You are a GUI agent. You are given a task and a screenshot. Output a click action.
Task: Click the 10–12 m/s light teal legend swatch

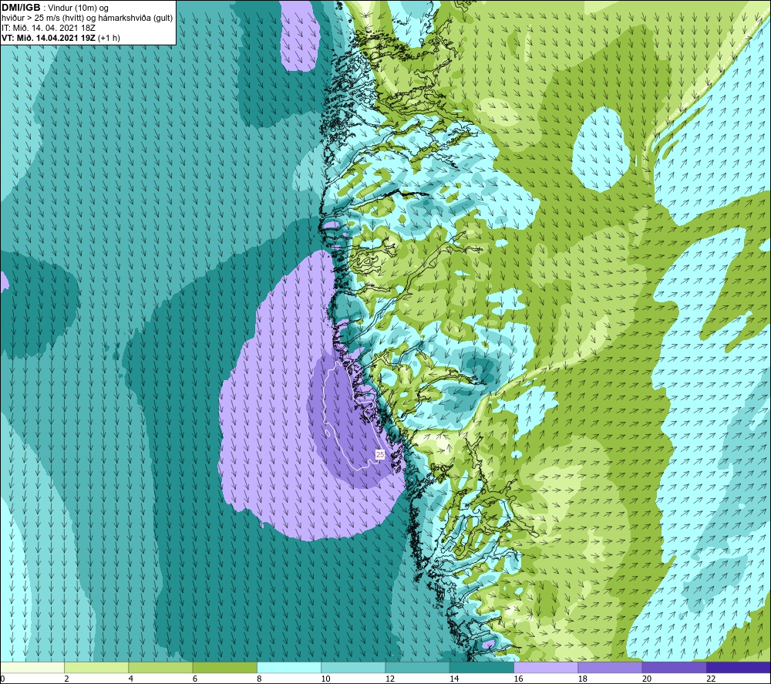click(x=353, y=668)
